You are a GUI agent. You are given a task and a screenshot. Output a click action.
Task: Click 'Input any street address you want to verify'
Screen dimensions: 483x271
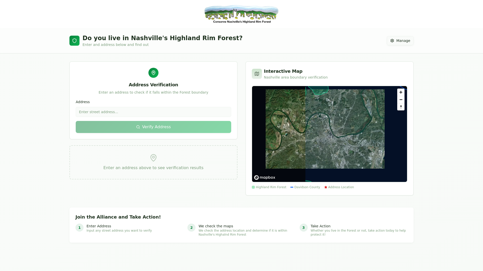[x=119, y=231]
